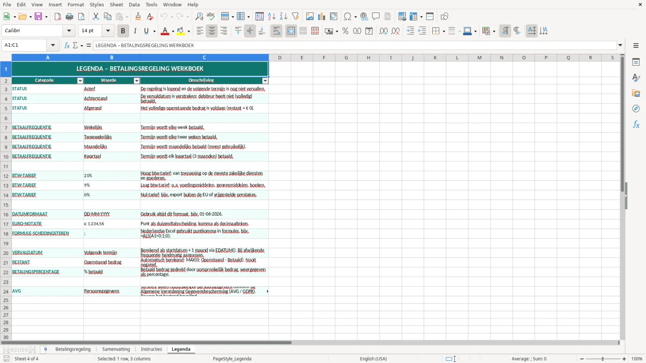
Task: Open the Omschrijving column filter dropdown
Action: pos(265,81)
